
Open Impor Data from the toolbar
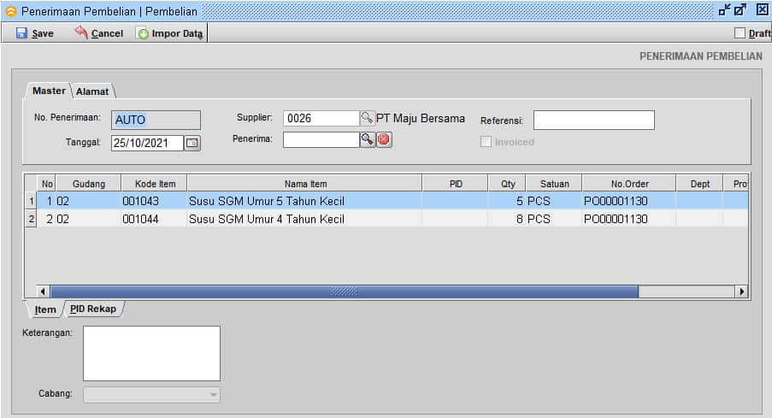coord(170,33)
